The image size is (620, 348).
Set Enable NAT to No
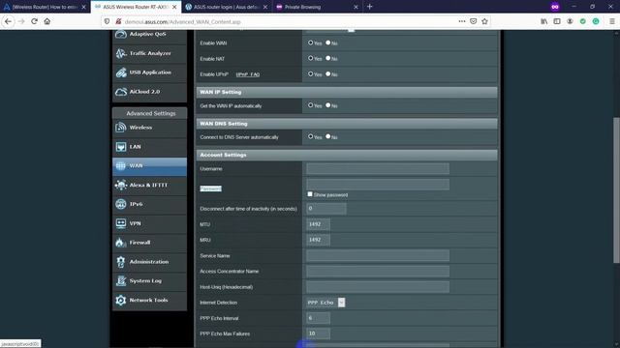tap(328, 58)
